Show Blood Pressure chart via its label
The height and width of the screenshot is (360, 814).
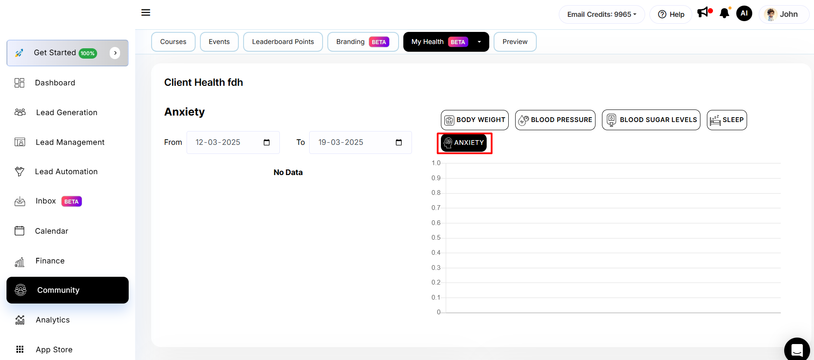click(561, 120)
